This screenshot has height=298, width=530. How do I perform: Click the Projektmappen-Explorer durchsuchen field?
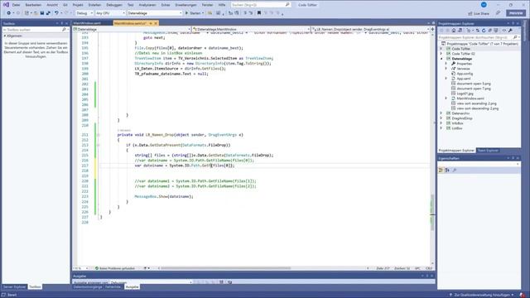(475, 37)
